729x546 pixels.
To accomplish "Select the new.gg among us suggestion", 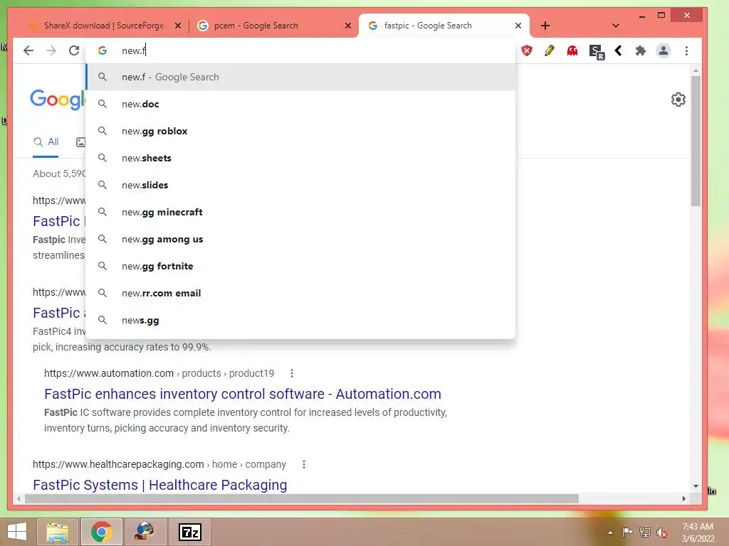I will coord(301,239).
